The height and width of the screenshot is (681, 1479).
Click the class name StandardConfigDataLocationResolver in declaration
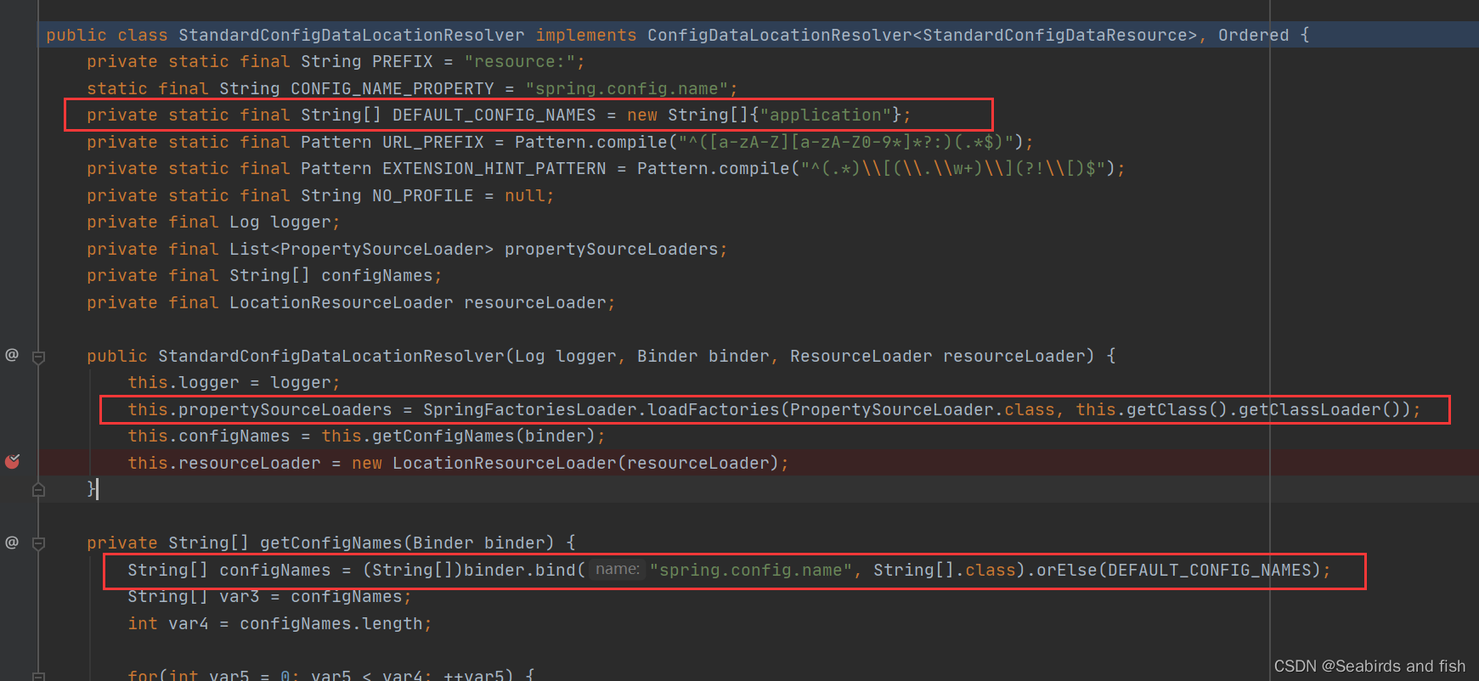point(352,35)
